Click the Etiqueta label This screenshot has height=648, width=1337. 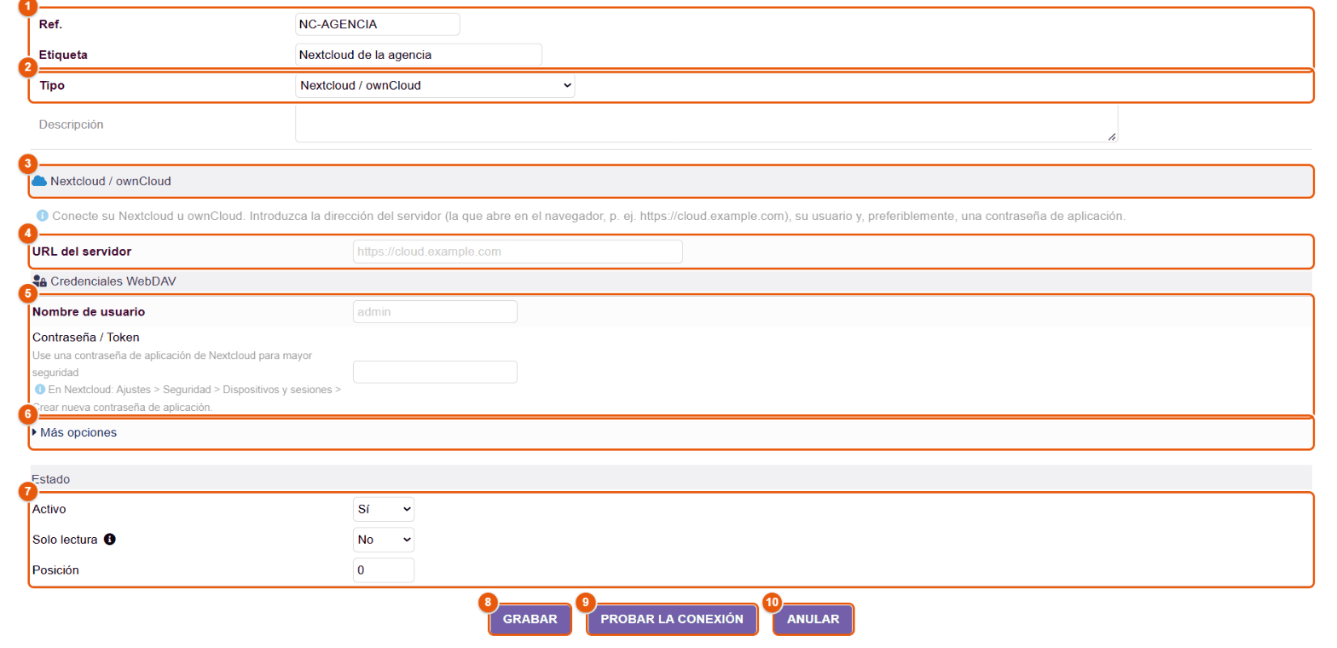click(64, 55)
